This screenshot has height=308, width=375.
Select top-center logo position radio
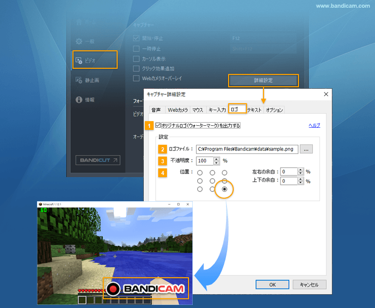212,172
